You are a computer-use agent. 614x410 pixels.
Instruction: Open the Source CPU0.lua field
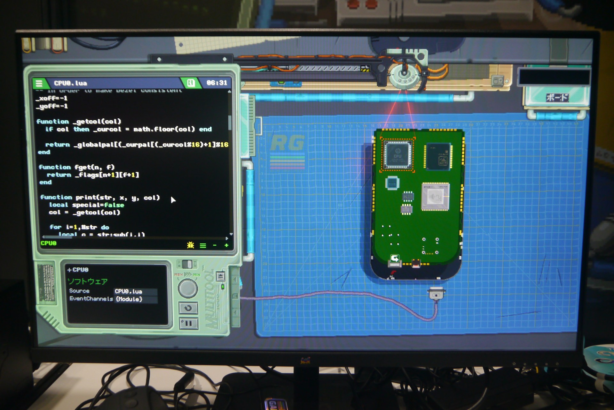[x=135, y=291]
